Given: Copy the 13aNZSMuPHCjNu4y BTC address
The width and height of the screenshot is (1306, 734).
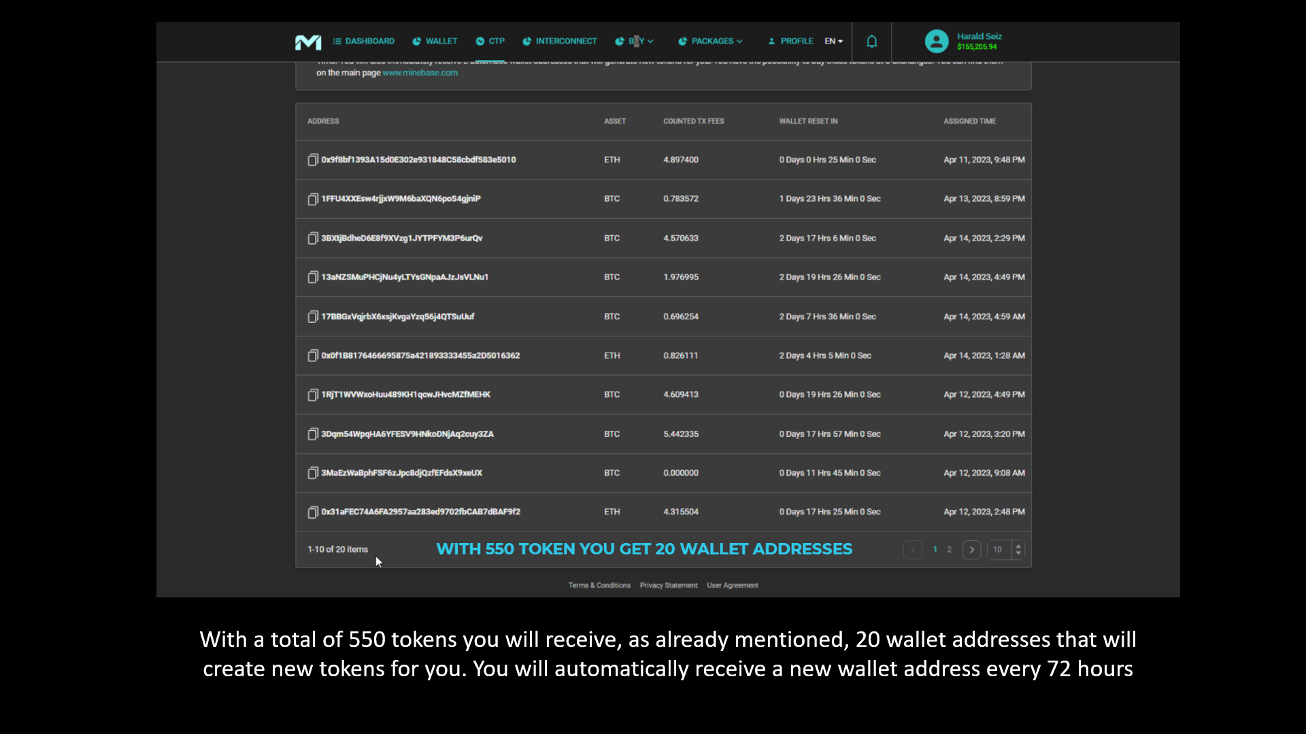Looking at the screenshot, I should [x=313, y=277].
